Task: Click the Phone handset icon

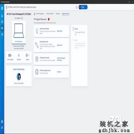Action: [73, 40]
